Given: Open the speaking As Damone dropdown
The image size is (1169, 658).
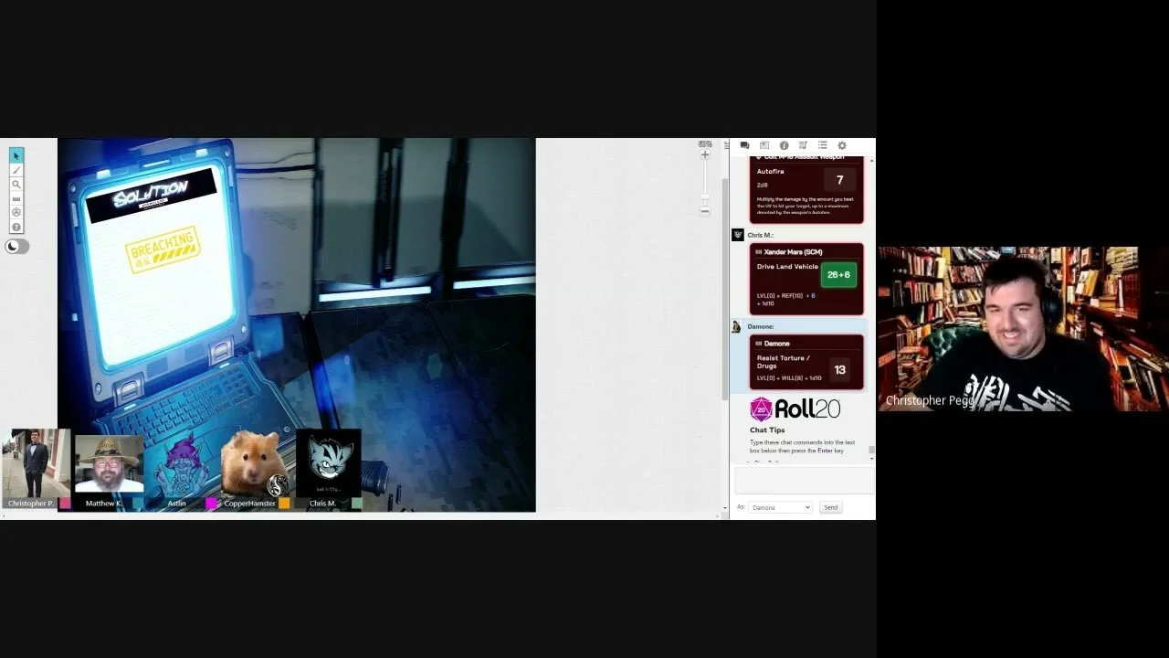Looking at the screenshot, I should tap(780, 507).
